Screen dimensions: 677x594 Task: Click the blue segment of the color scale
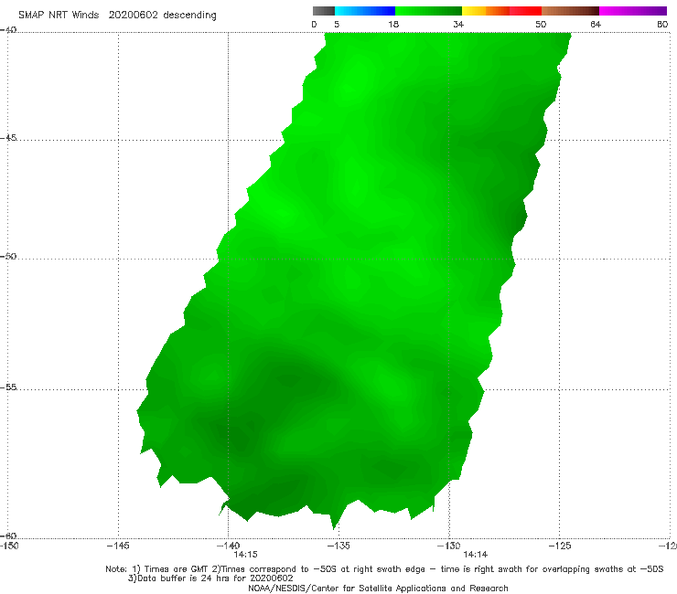[365, 11]
